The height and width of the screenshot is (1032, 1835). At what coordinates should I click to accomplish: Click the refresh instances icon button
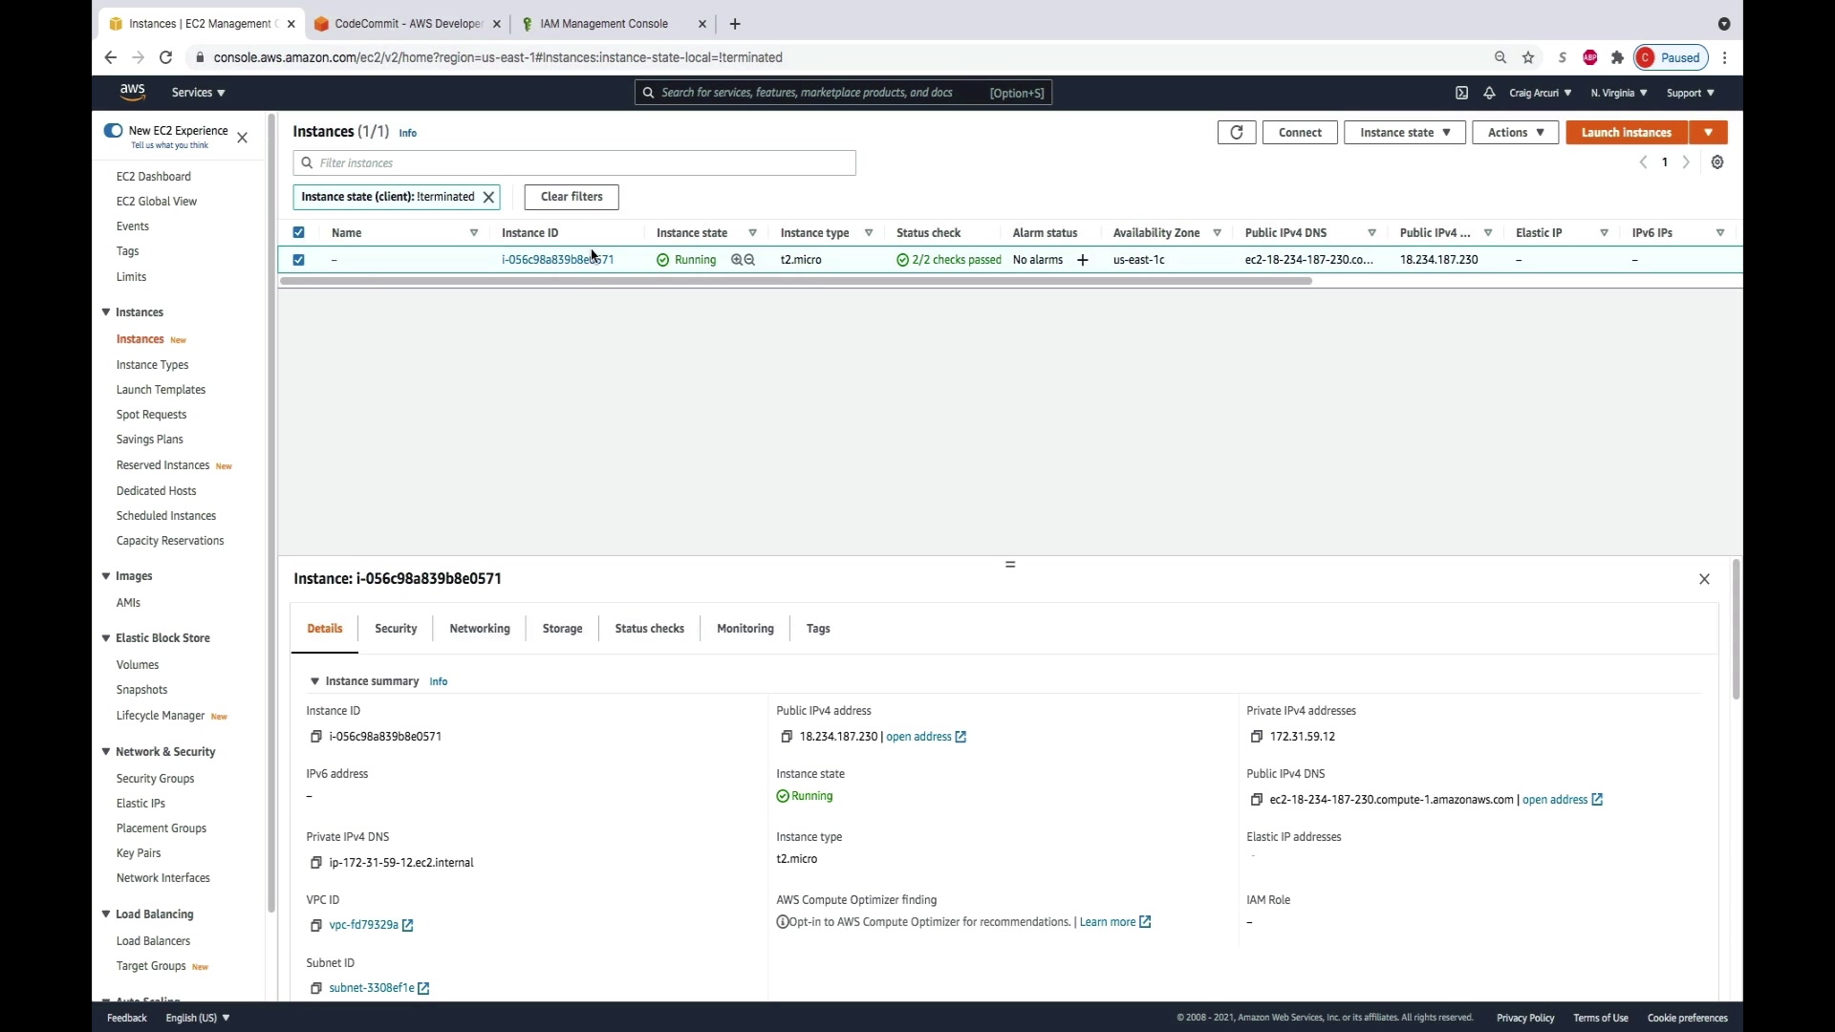pyautogui.click(x=1236, y=133)
